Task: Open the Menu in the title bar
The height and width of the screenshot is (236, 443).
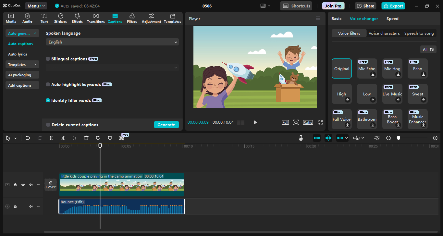Action: click(x=36, y=6)
